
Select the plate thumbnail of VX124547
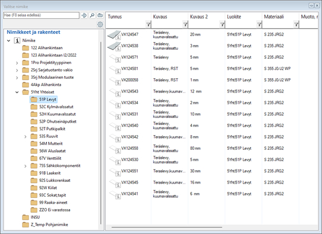[114, 34]
